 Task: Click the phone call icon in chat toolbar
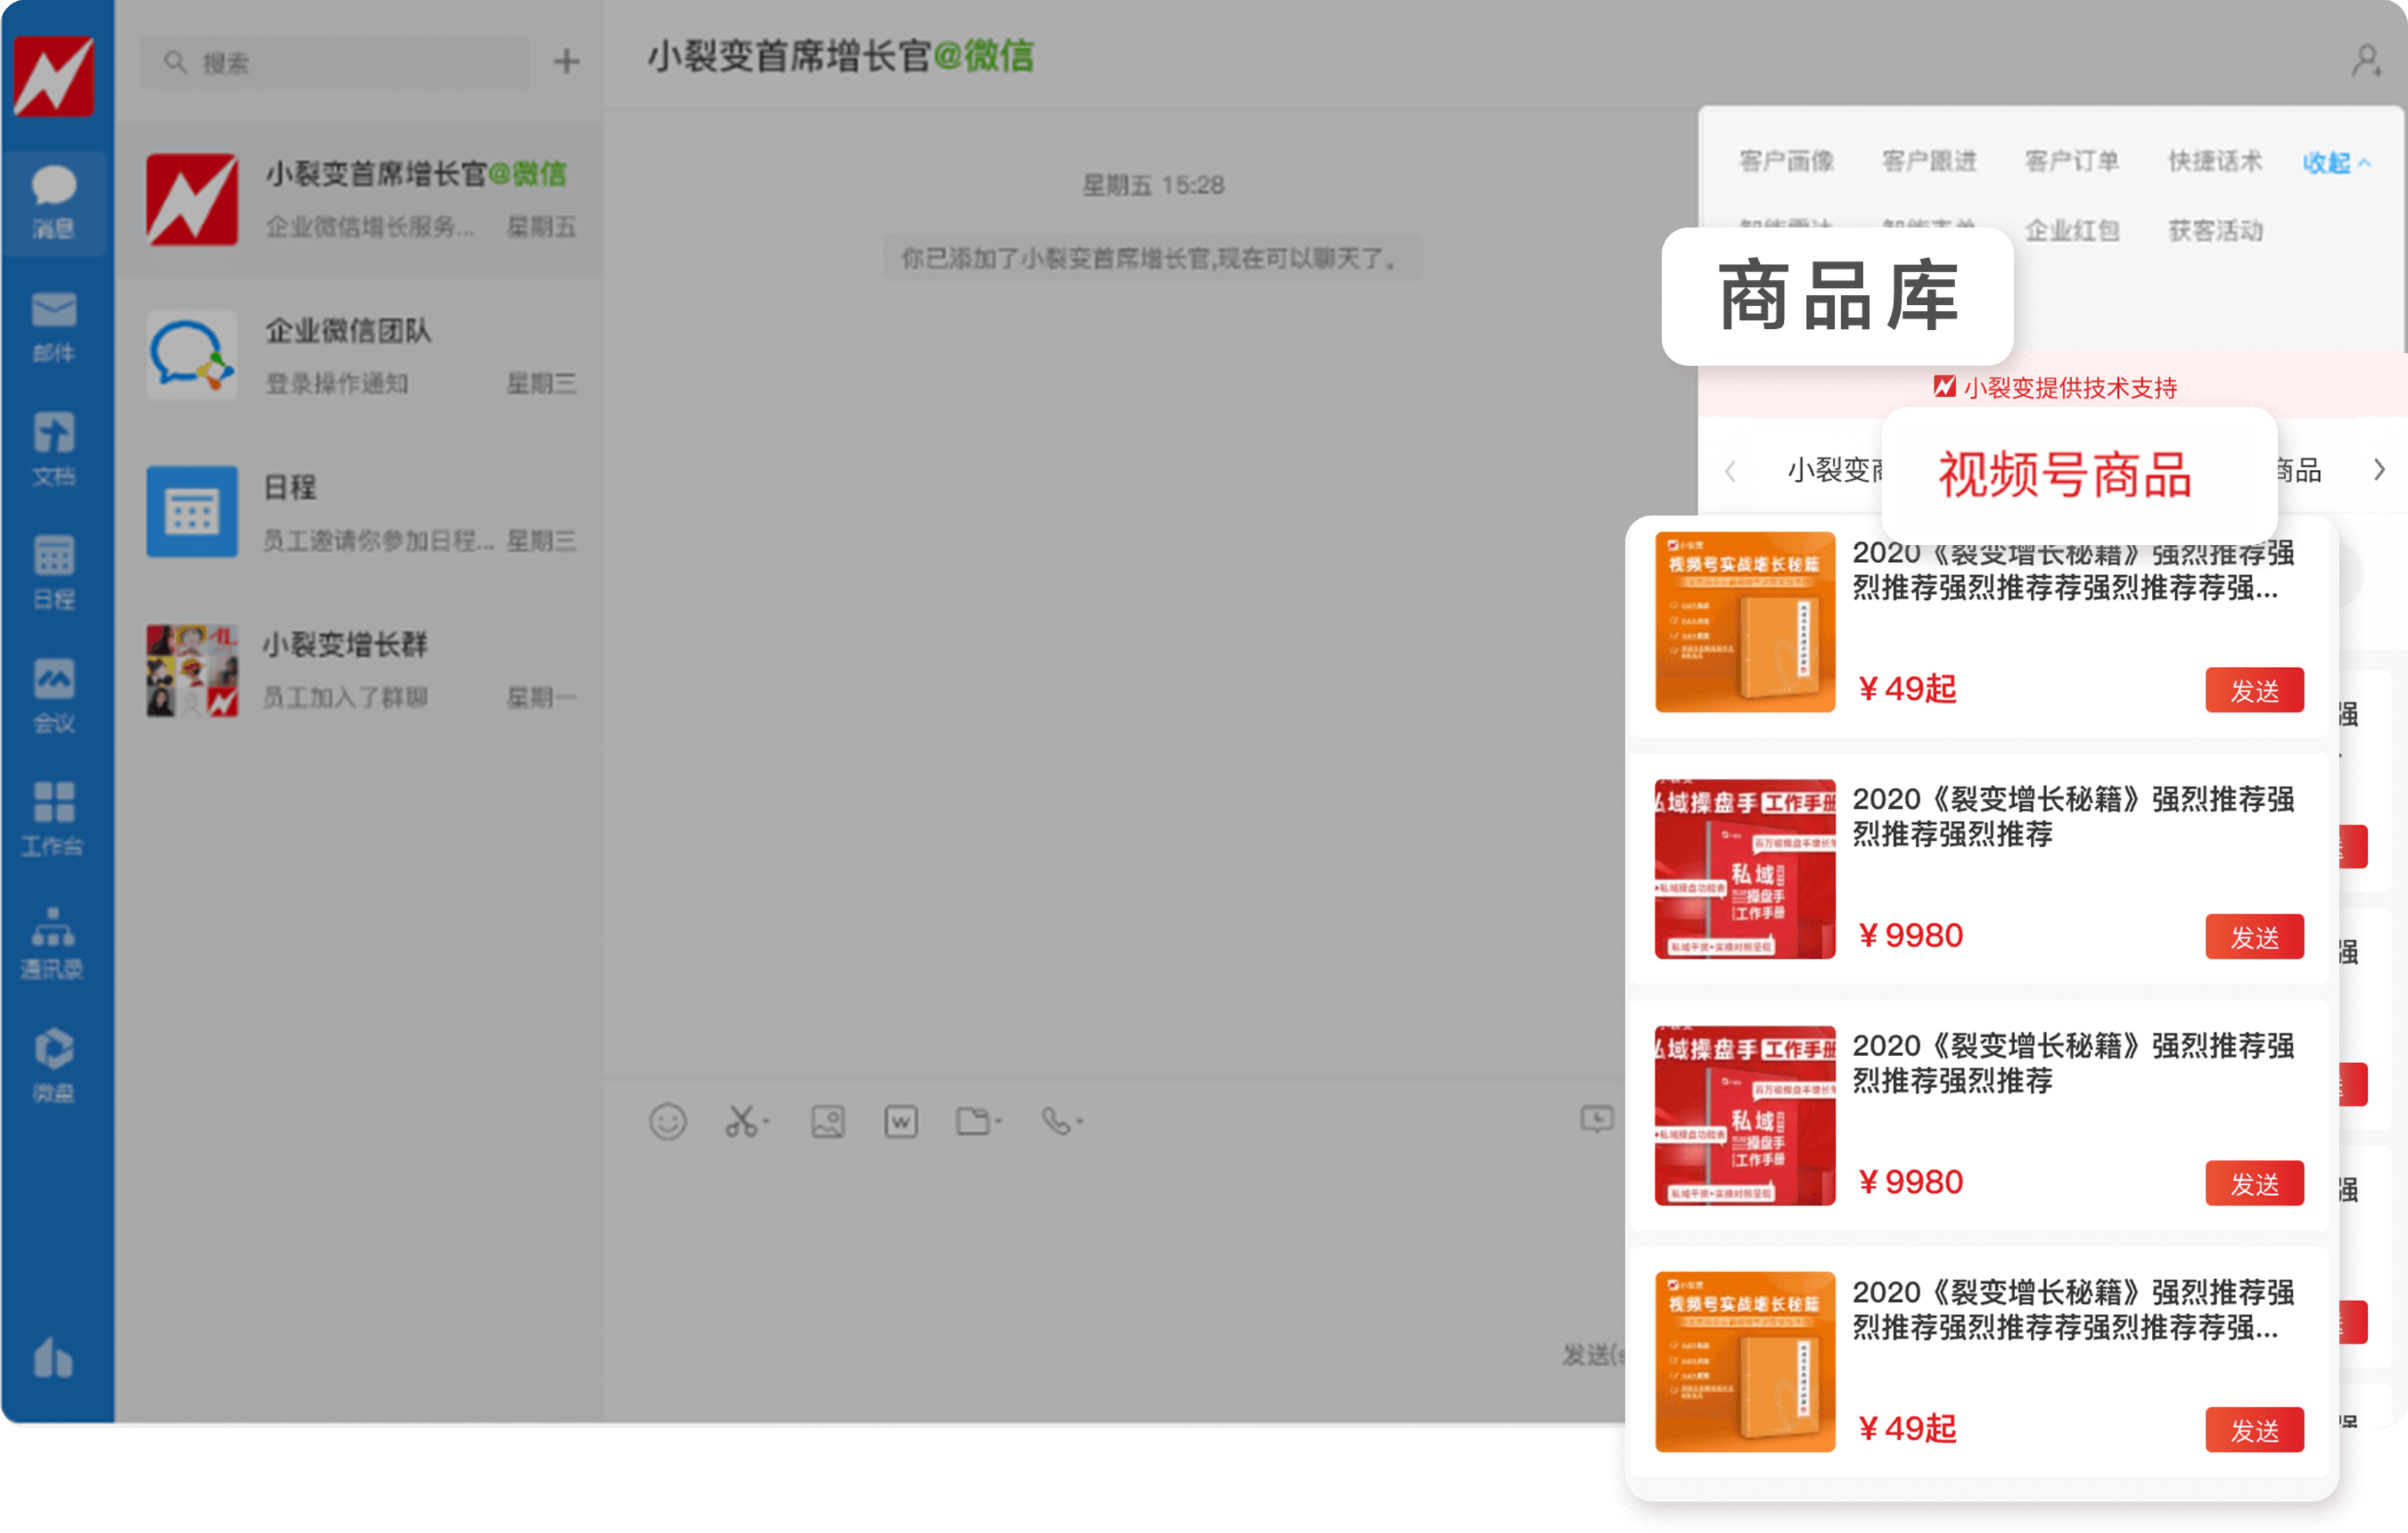(1061, 1121)
